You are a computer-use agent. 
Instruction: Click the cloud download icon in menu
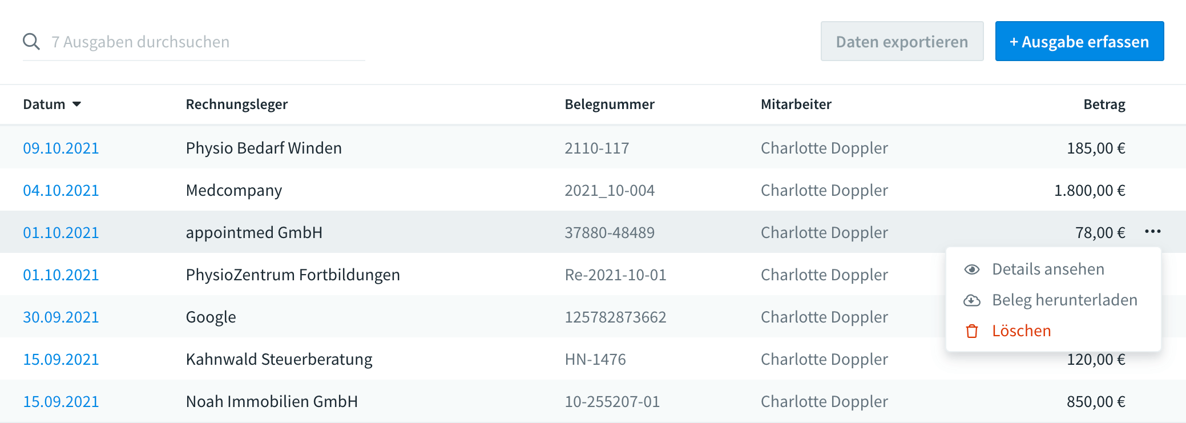972,300
